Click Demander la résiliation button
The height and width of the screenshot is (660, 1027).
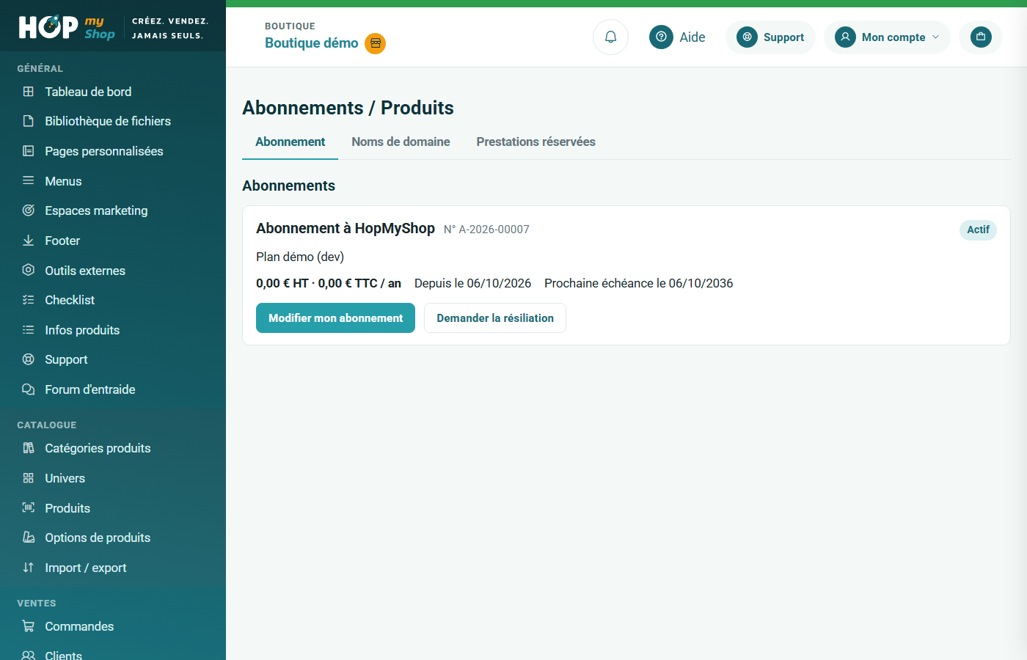click(495, 318)
